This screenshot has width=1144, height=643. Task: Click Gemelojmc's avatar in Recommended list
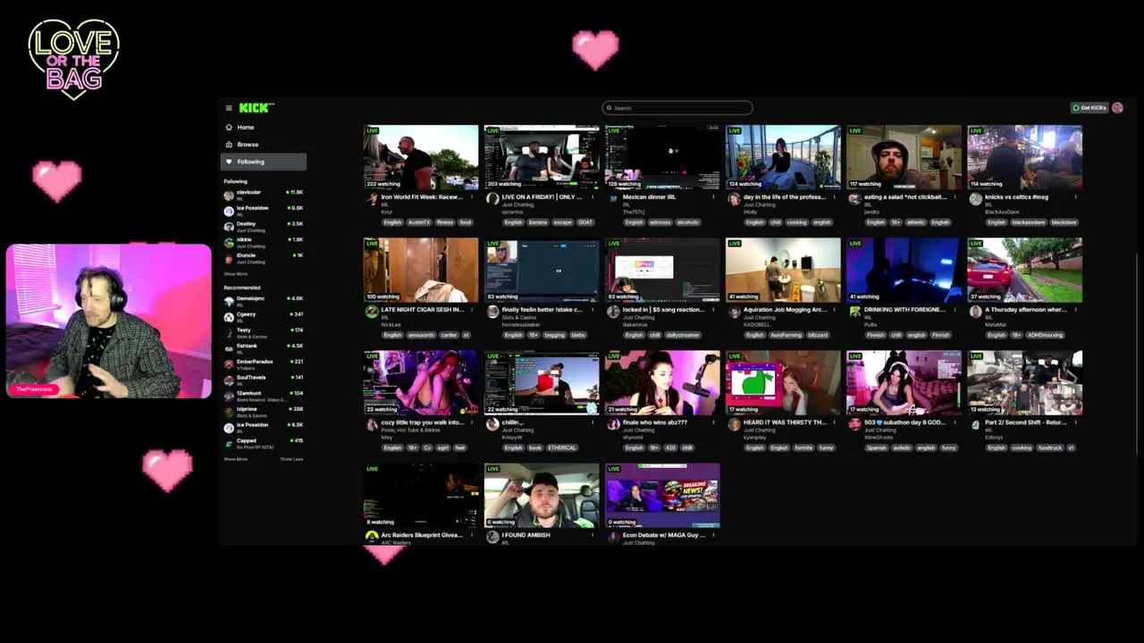pos(229,300)
